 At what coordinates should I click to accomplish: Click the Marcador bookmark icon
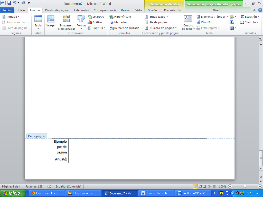111,22
